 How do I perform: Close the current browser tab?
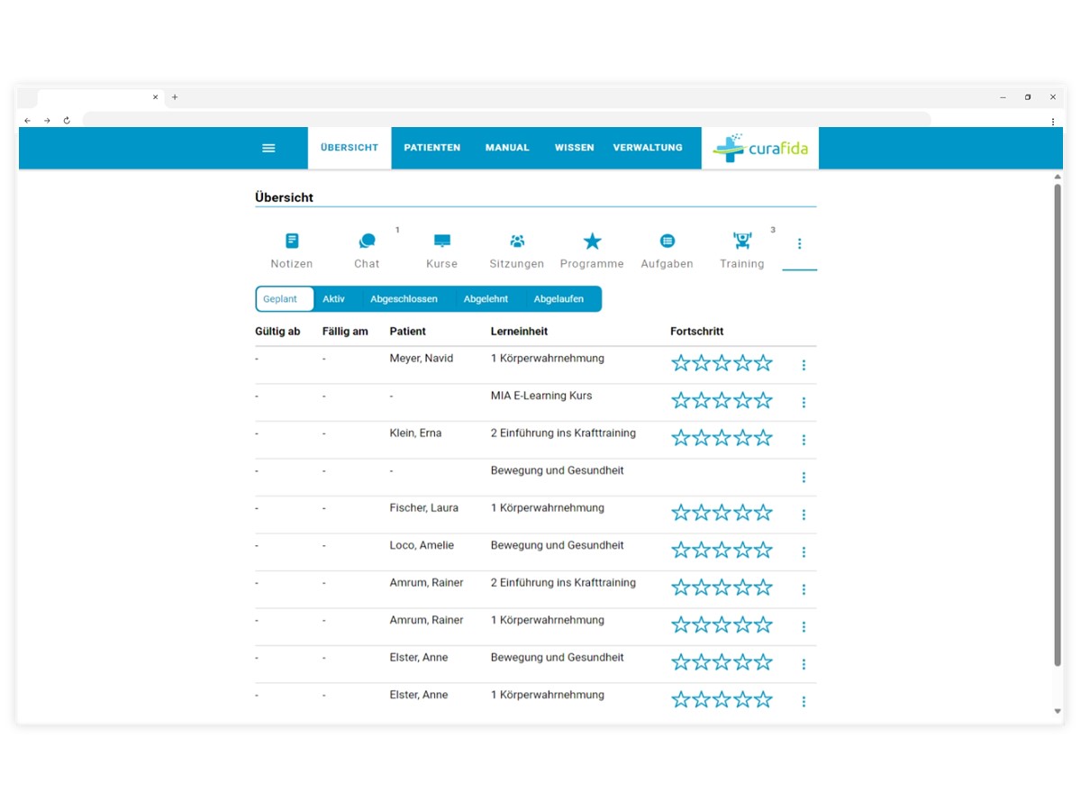(x=155, y=97)
